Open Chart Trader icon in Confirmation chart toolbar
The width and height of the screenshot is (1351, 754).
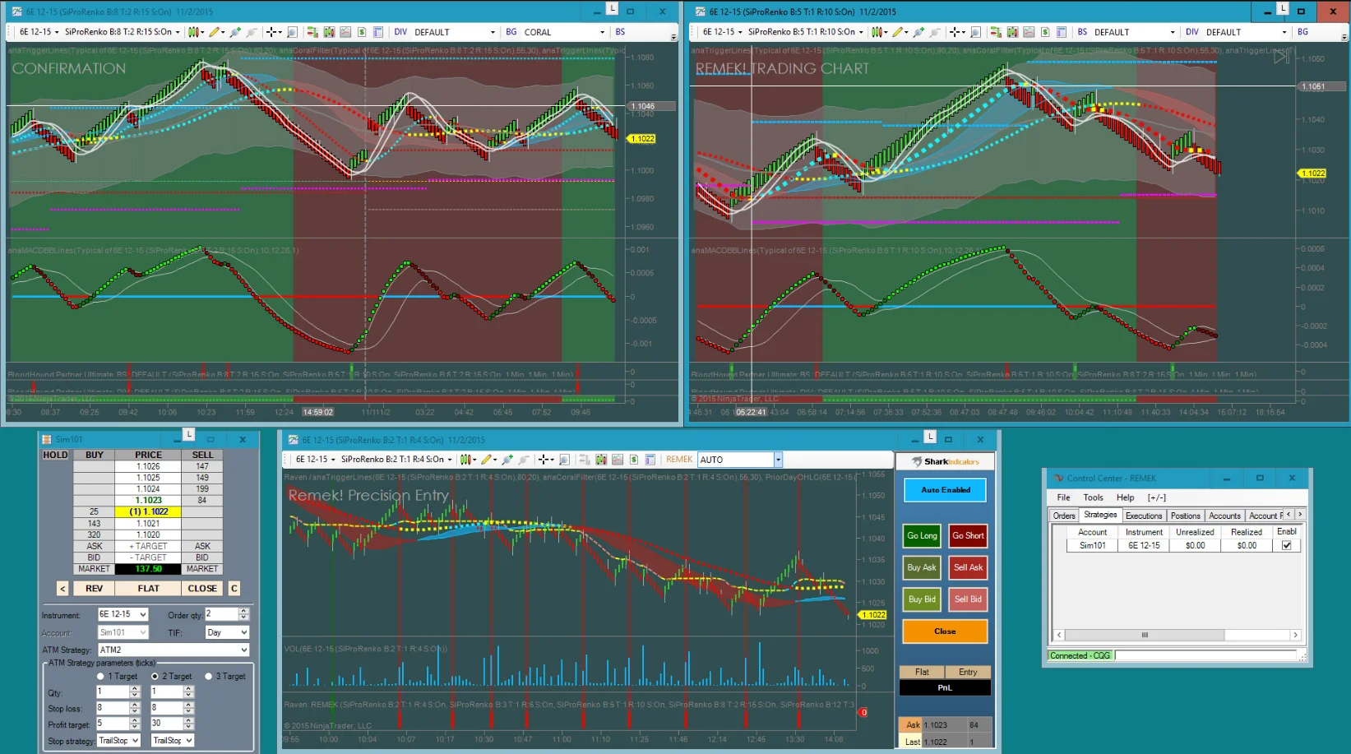tap(312, 32)
